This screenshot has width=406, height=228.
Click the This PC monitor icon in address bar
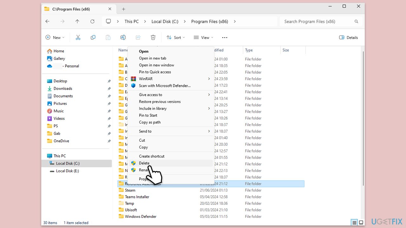coord(108,21)
